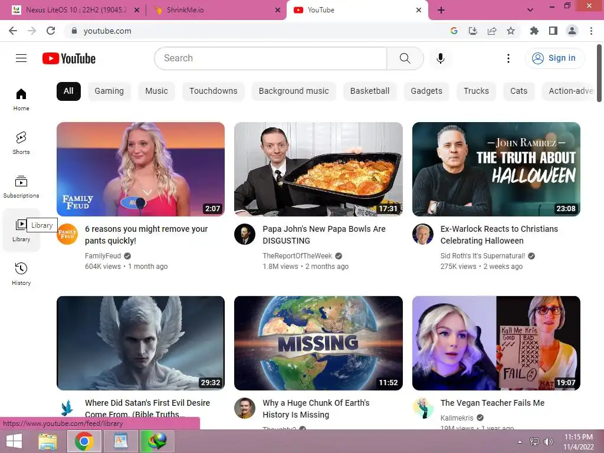This screenshot has width=604, height=453.
Task: Click the YouTube logo
Action: point(69,58)
